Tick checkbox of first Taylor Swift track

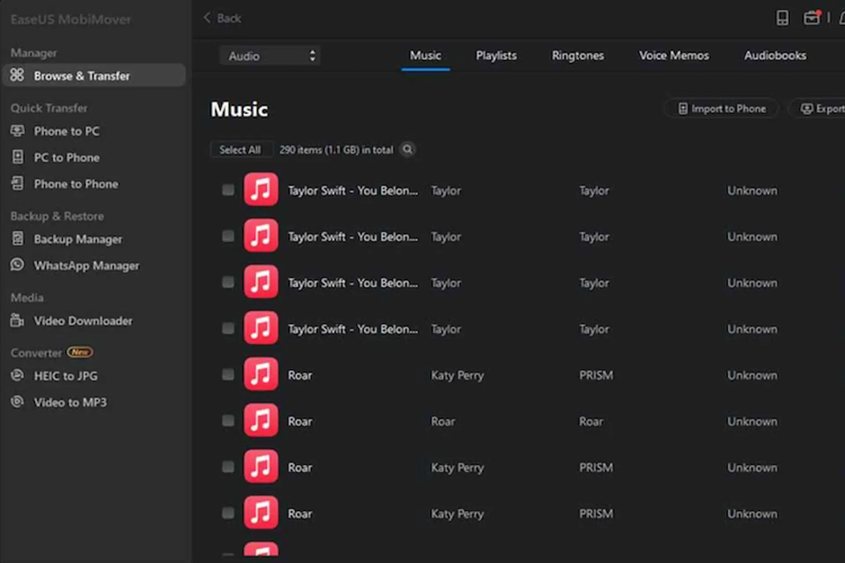pos(228,190)
